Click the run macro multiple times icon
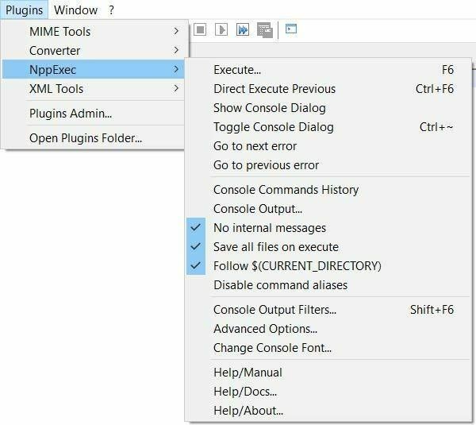The width and height of the screenshot is (476, 425). [x=243, y=30]
